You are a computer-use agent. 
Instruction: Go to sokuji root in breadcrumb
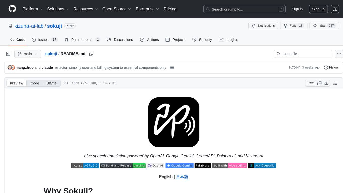pos(51,54)
